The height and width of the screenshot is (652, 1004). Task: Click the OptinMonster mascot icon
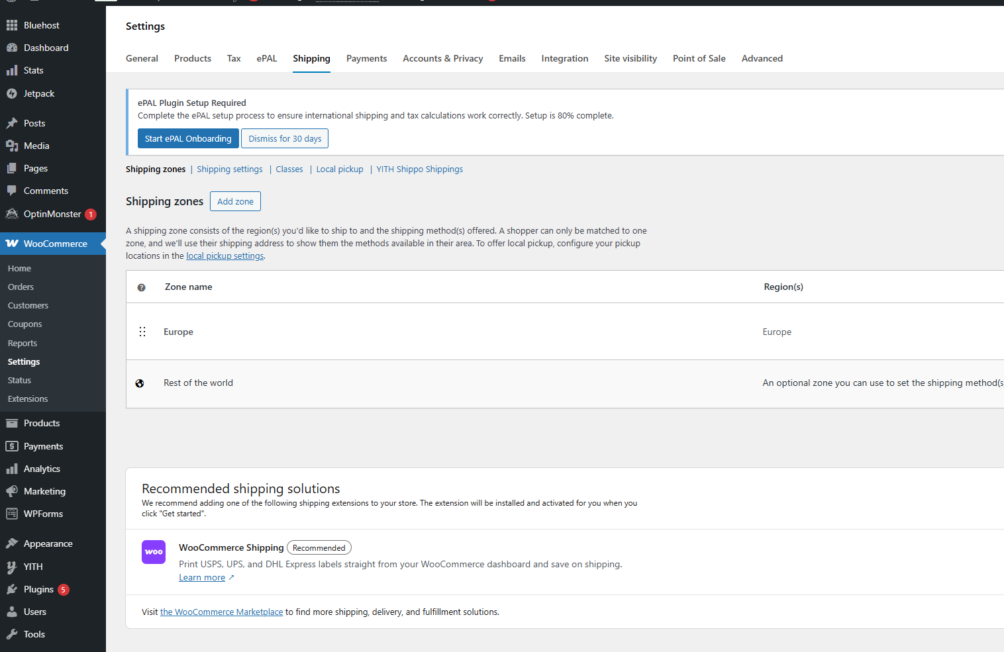[x=12, y=214]
